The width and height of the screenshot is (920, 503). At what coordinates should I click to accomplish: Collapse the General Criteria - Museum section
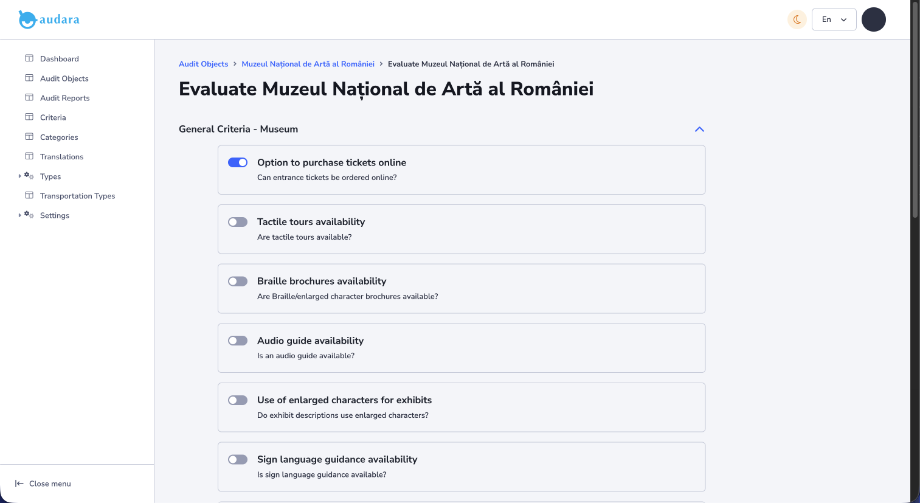(x=699, y=129)
